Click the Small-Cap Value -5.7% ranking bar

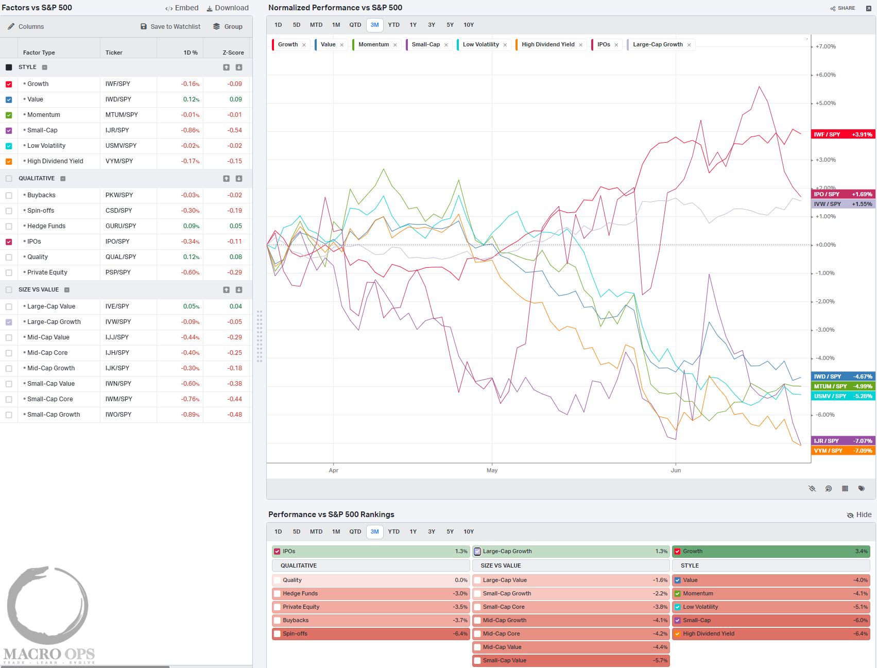point(571,660)
